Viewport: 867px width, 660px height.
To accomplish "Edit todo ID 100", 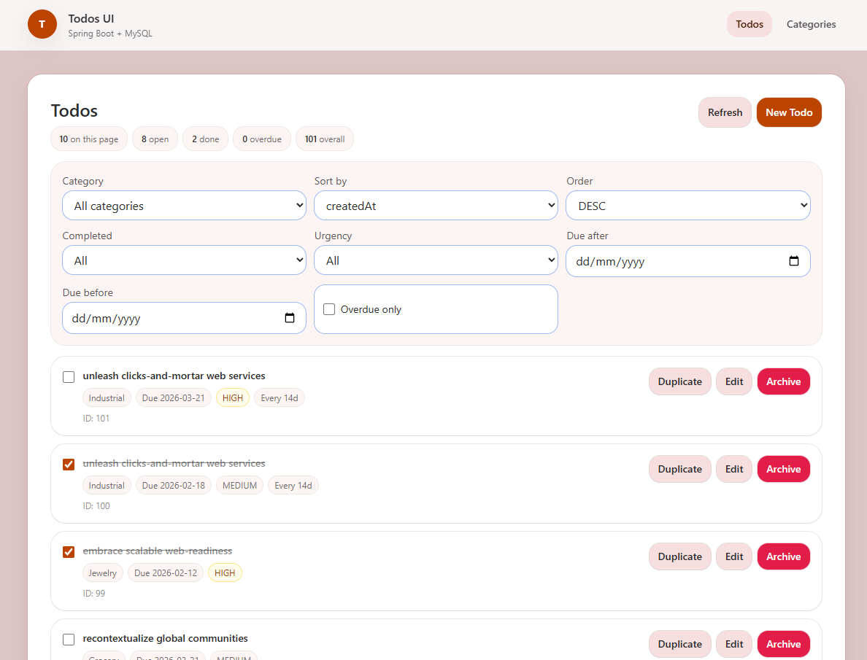I will click(x=734, y=469).
